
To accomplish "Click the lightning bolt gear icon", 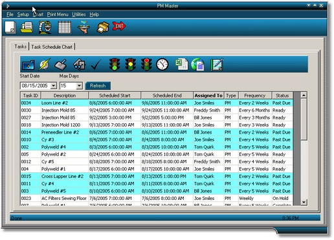I will click(x=45, y=65).
